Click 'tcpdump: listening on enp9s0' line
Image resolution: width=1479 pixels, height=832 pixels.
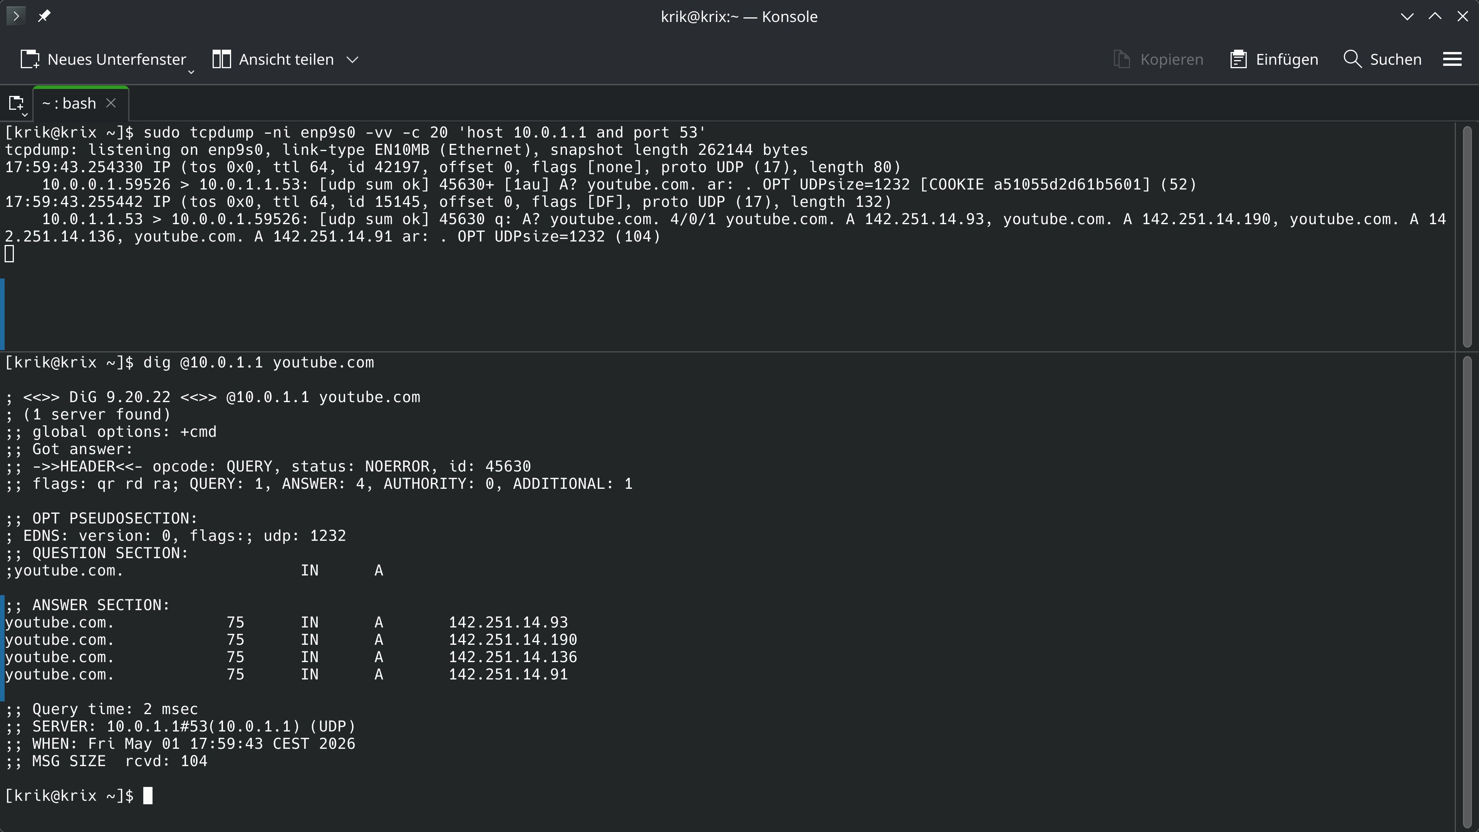tap(406, 150)
